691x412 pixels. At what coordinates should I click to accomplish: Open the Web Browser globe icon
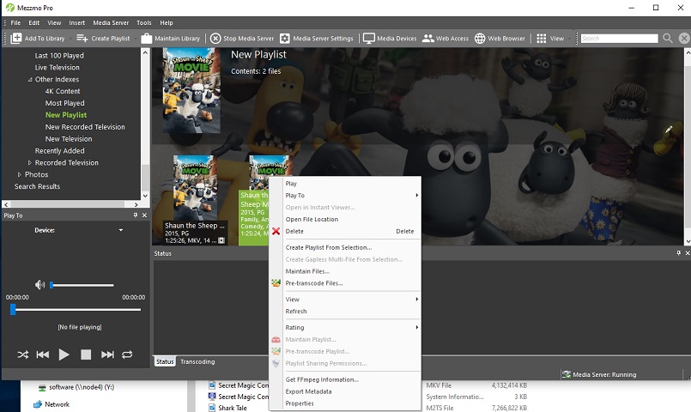click(x=480, y=39)
